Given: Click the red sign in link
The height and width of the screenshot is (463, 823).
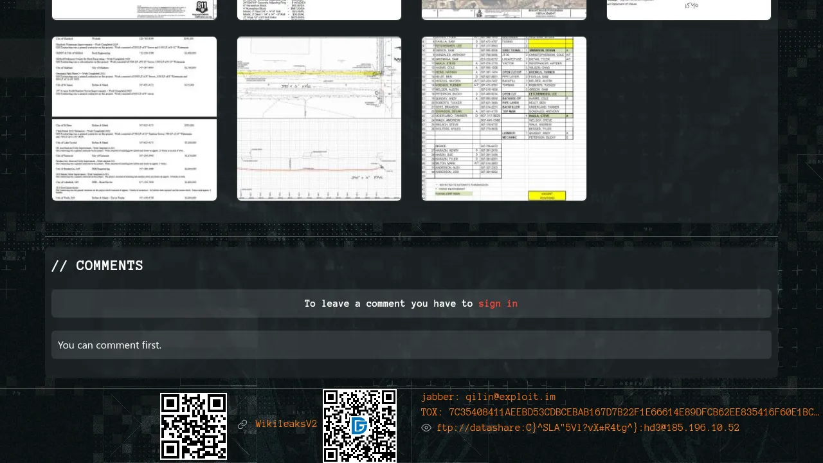Looking at the screenshot, I should pyautogui.click(x=498, y=304).
